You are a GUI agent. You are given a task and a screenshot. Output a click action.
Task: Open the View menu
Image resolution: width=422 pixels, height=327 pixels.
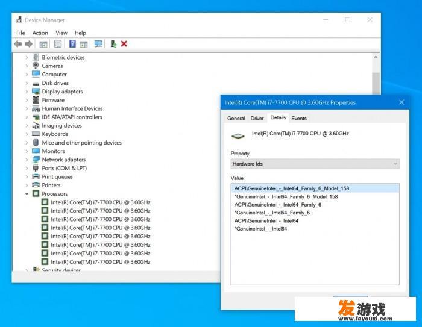point(61,33)
